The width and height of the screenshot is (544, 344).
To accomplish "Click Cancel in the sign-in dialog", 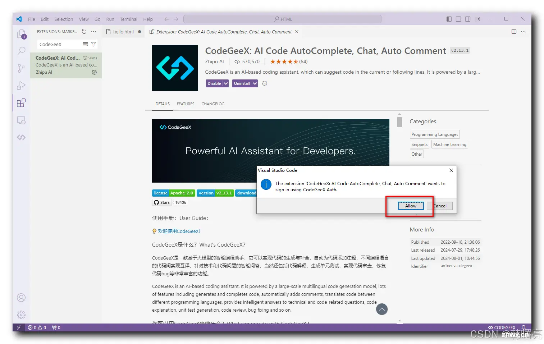I will pos(440,206).
